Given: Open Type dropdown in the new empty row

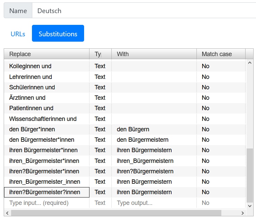Looking at the screenshot, I should 100,203.
